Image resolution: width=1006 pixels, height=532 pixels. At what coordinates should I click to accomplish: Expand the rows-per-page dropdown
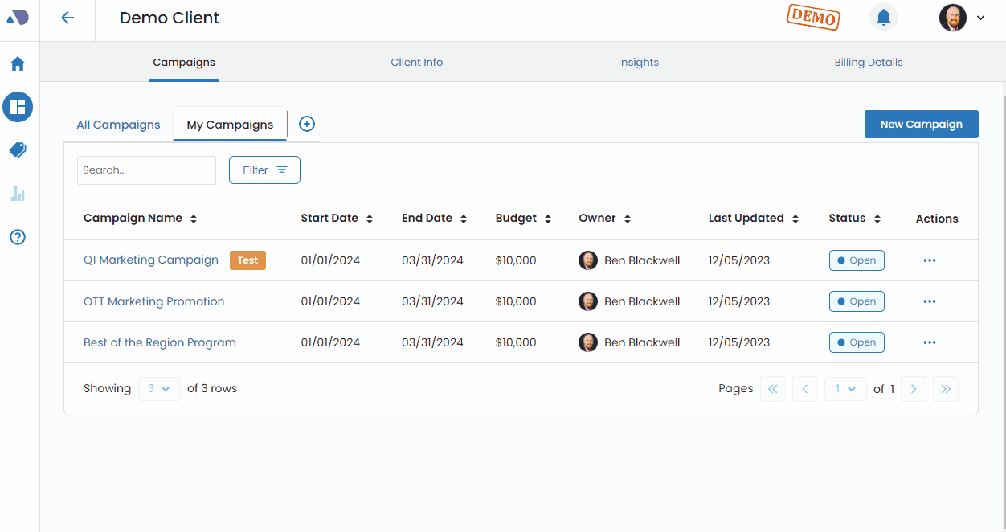pos(159,389)
